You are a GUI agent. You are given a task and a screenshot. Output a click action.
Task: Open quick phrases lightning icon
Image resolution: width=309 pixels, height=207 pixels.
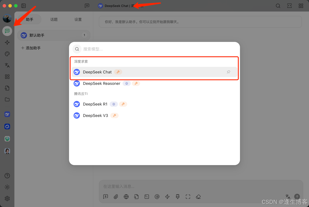pos(167,197)
